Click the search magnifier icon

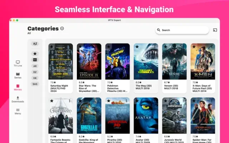[x=159, y=30]
